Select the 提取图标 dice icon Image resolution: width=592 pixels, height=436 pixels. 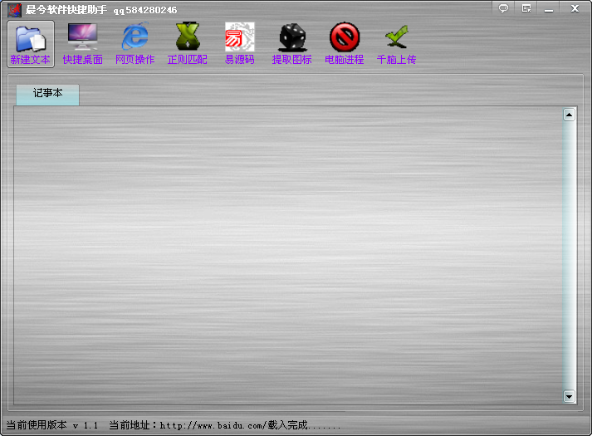[x=291, y=44]
